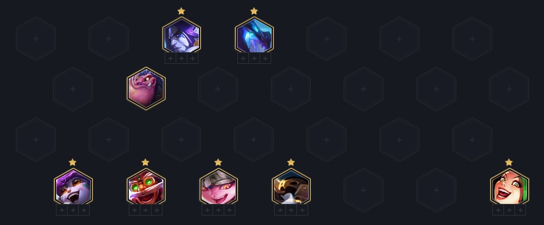This screenshot has width=544, height=225.
Task: Click the pink blob monster champion
Action: click(146, 89)
